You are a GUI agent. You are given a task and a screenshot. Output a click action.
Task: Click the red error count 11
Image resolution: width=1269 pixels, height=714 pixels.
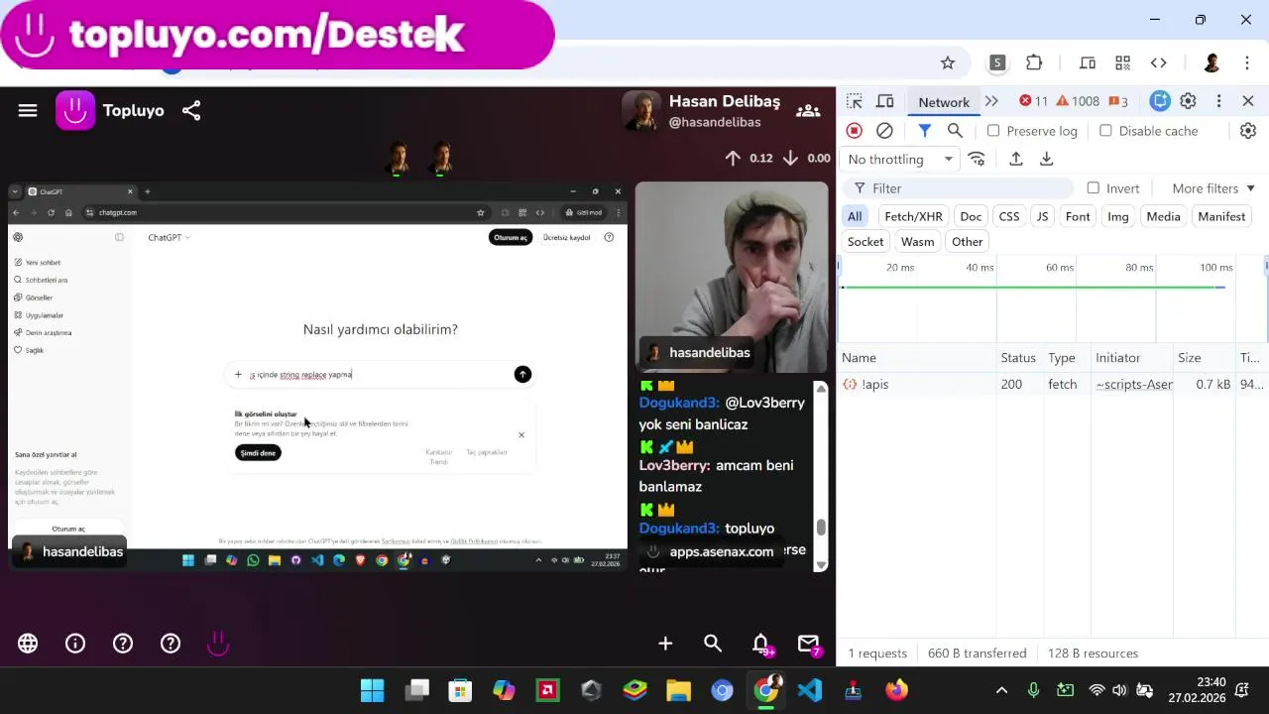coord(1033,101)
